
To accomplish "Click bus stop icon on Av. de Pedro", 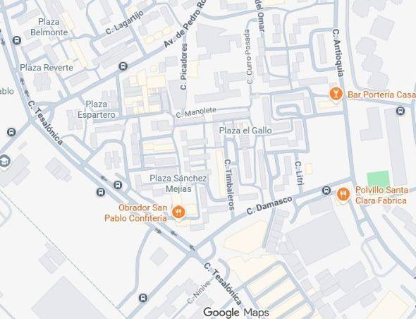I will [123, 66].
